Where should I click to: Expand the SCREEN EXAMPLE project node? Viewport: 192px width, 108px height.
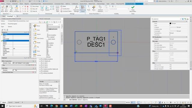coord(40,59)
